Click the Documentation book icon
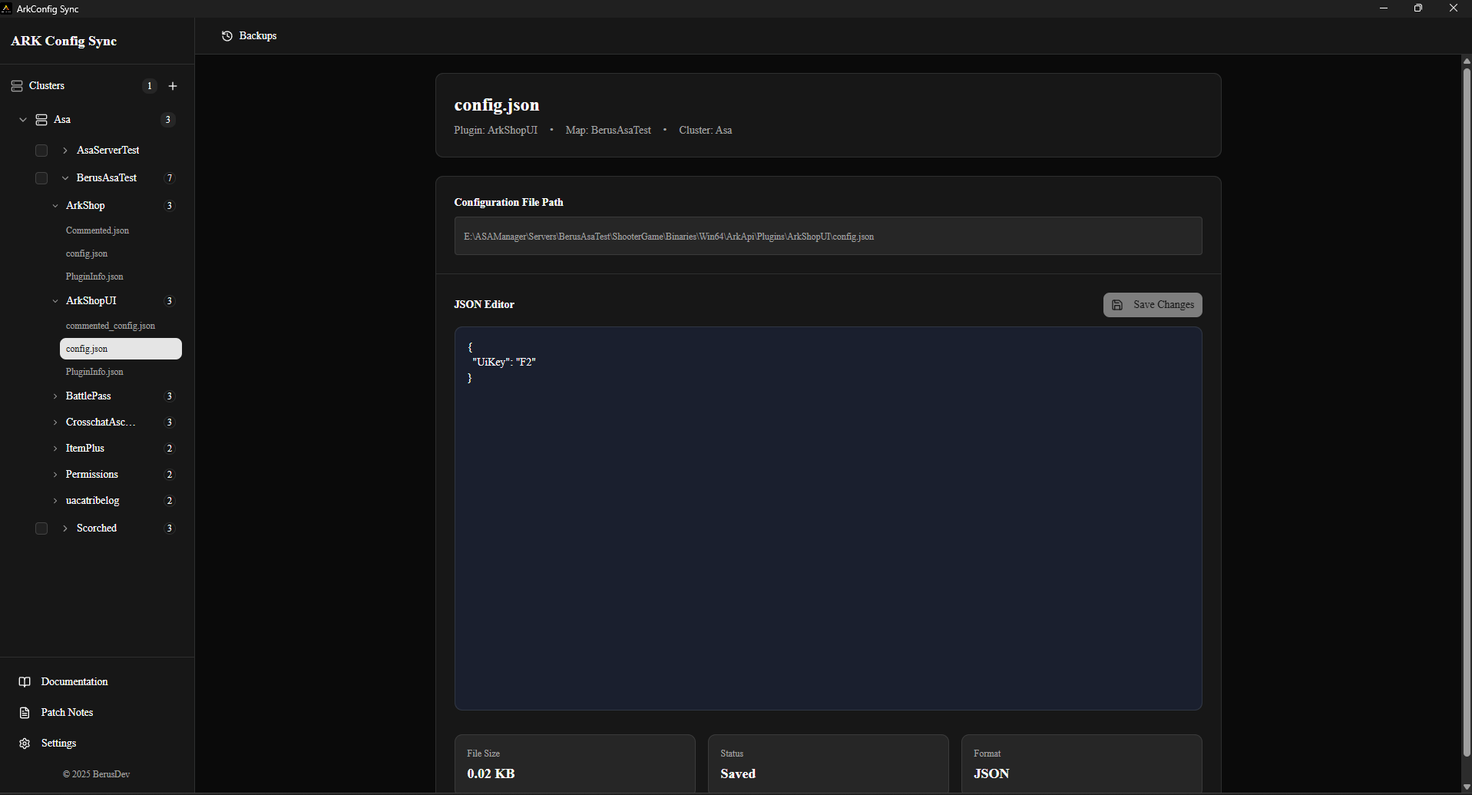This screenshot has width=1472, height=795. (25, 682)
